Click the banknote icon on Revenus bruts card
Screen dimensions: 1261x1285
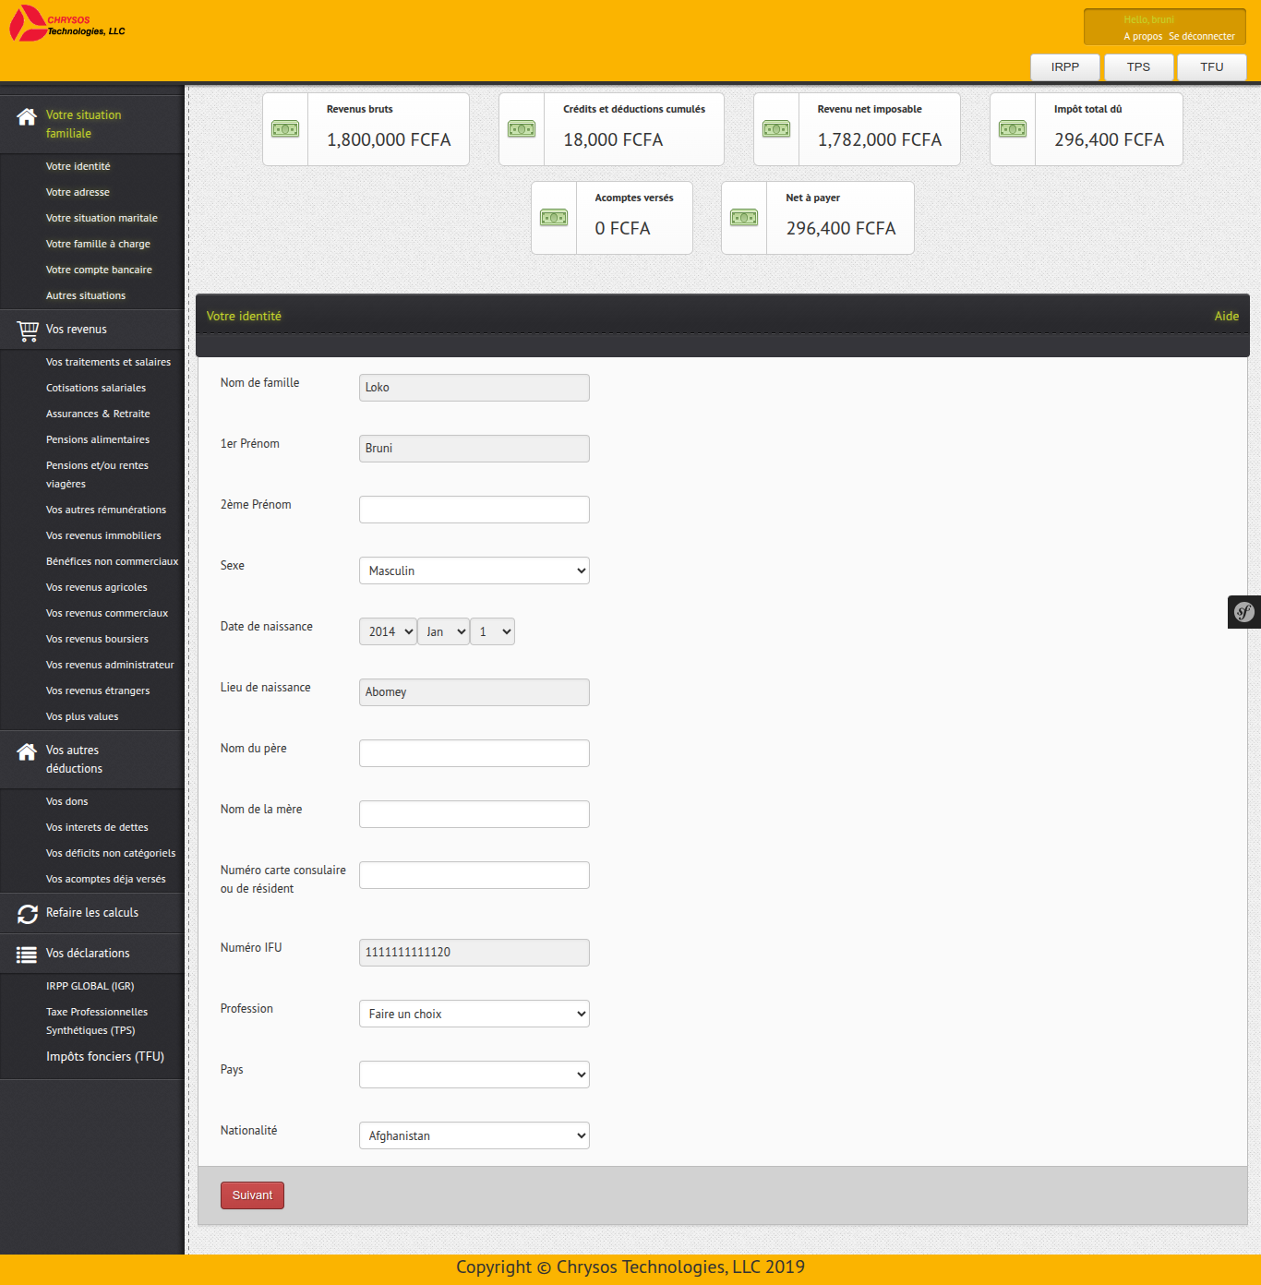(x=285, y=129)
